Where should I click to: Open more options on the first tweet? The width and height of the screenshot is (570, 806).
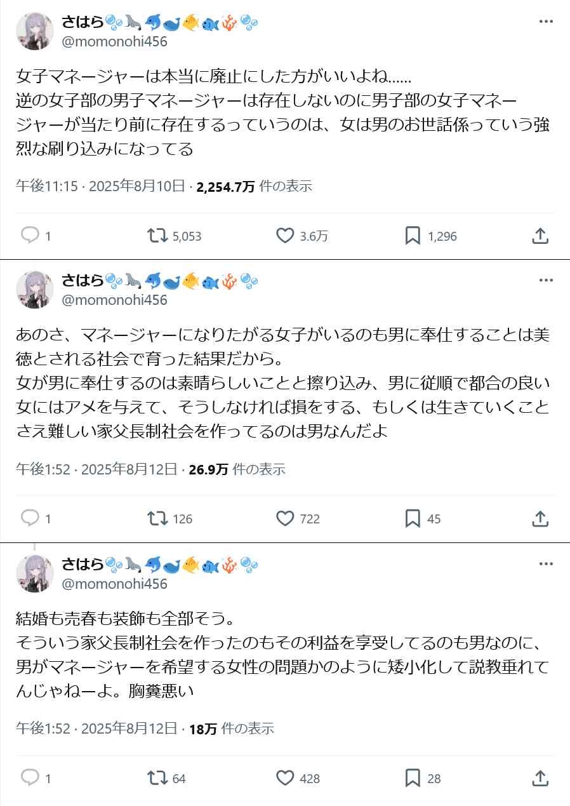coord(546,22)
